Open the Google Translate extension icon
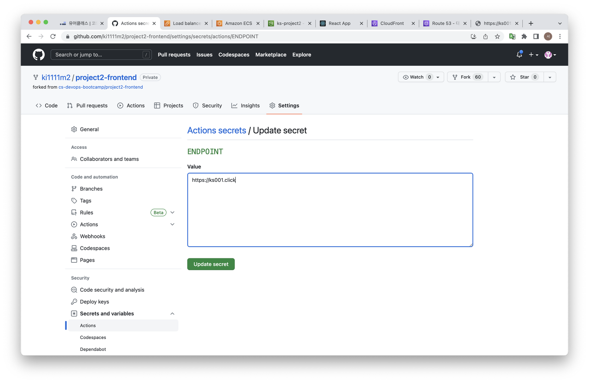Viewport: 589px width, 383px height. click(x=512, y=36)
